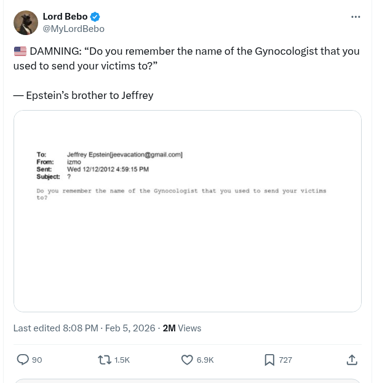Bookmark this post with the bookmark icon
This screenshot has width=374, height=383.
click(x=269, y=360)
